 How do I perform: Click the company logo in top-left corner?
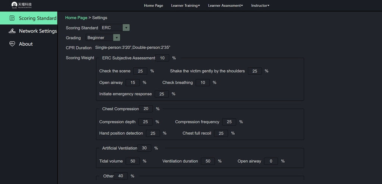pyautogui.click(x=22, y=4)
